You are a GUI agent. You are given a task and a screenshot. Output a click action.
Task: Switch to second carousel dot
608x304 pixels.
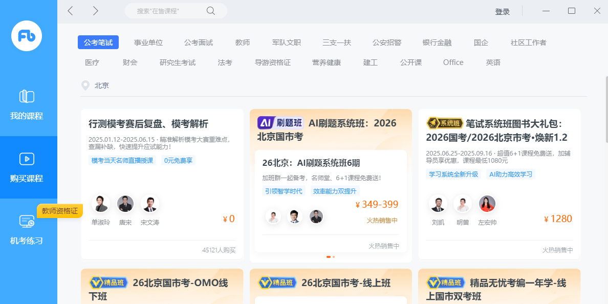tap(334, 257)
